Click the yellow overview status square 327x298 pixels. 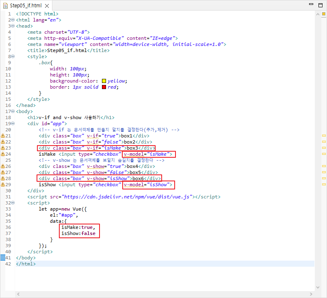[x=324, y=14]
